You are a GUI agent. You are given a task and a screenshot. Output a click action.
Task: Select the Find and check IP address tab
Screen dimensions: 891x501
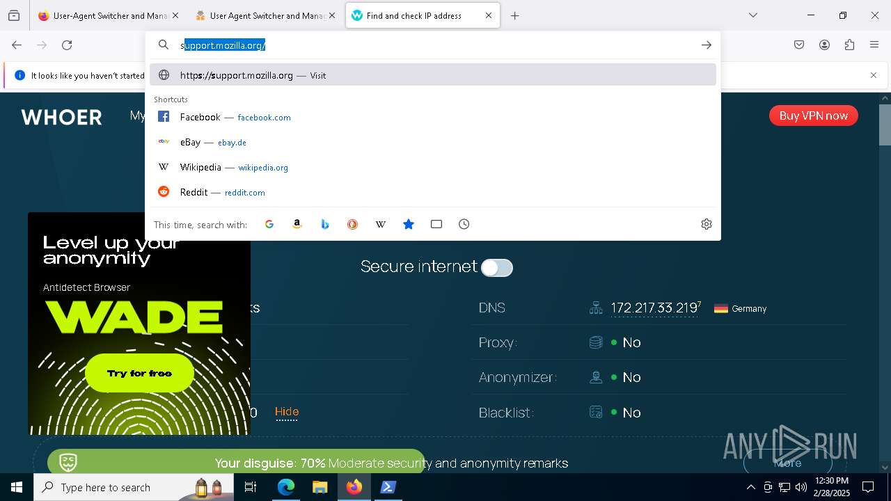pos(423,15)
